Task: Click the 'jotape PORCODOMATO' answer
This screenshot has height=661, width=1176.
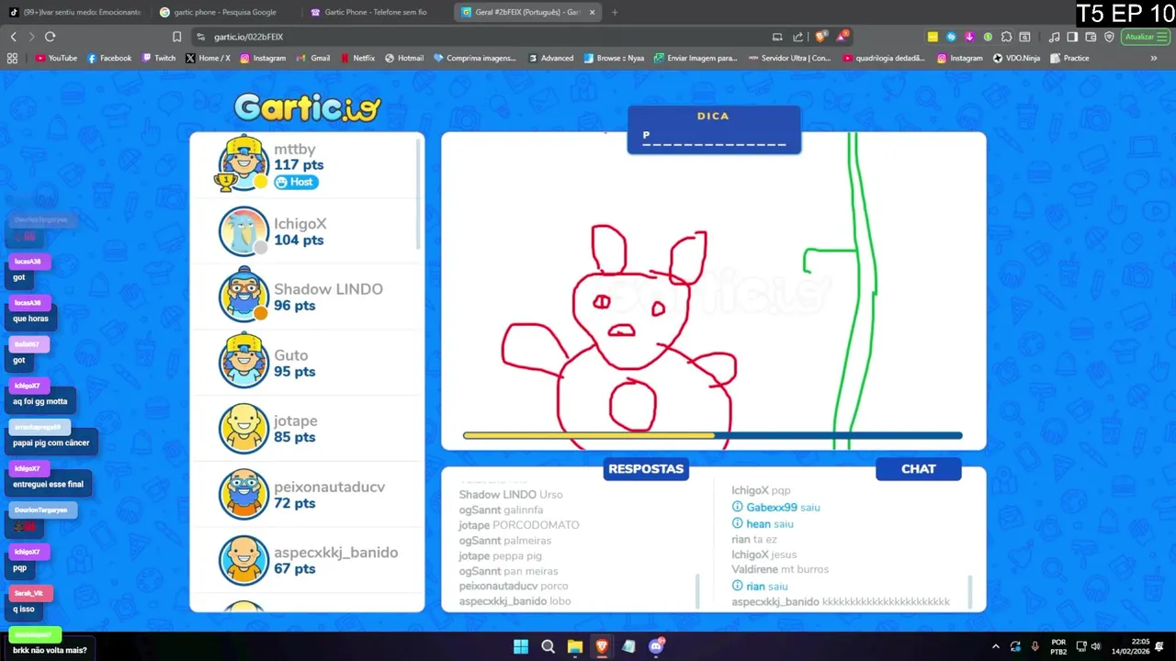Action: coord(519,525)
